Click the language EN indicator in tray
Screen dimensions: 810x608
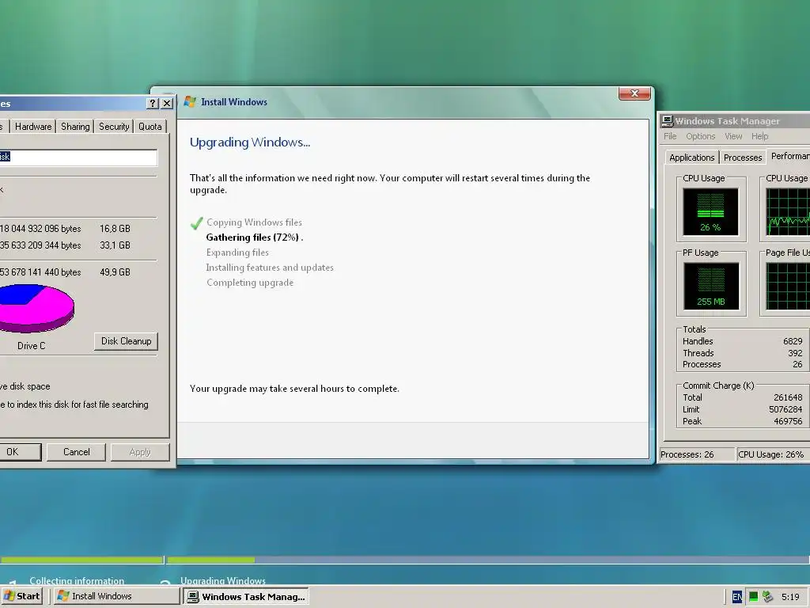737,597
